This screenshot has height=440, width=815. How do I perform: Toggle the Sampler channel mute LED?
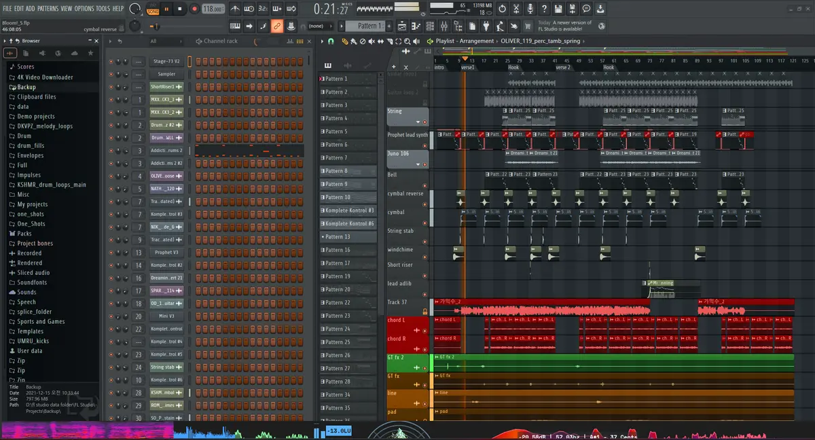point(111,74)
